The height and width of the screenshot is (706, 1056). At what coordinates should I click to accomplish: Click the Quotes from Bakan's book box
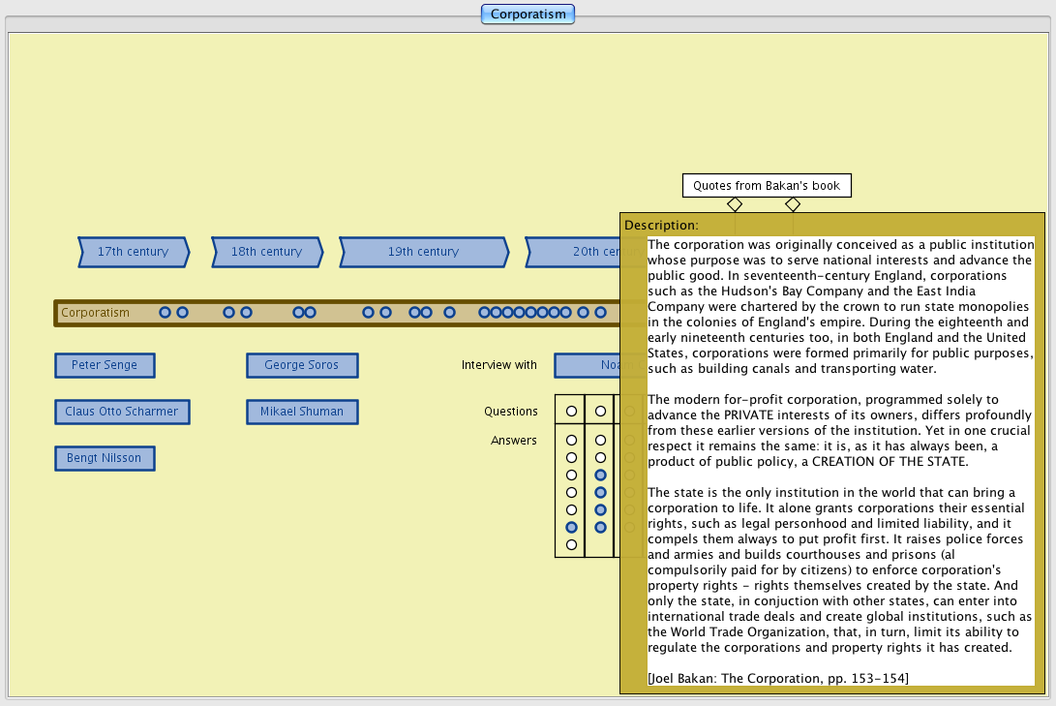tap(767, 186)
